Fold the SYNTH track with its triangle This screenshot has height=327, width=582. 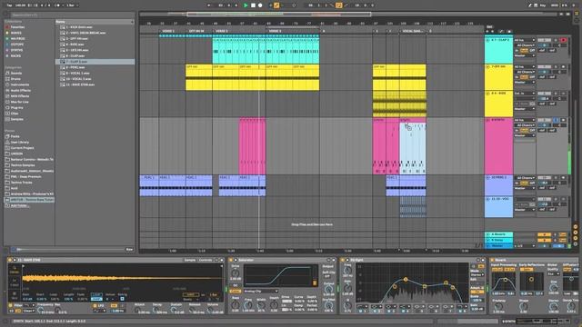487,121
